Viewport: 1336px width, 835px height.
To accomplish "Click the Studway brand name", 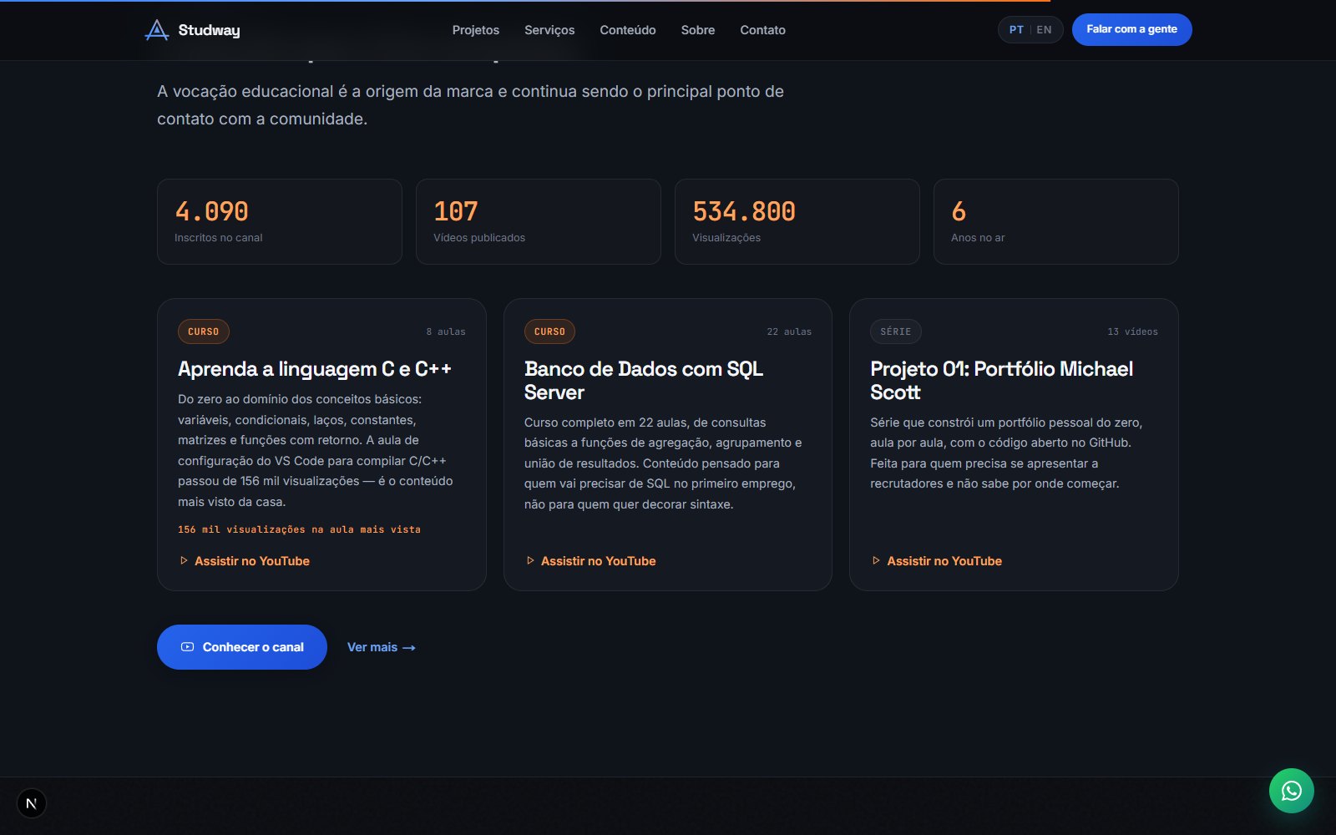I will click(209, 30).
